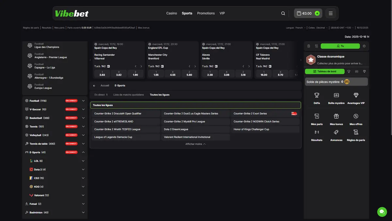This screenshot has height=221, width=392.
Task: Open Cotes Décimal dropdown
Action: click(x=321, y=28)
